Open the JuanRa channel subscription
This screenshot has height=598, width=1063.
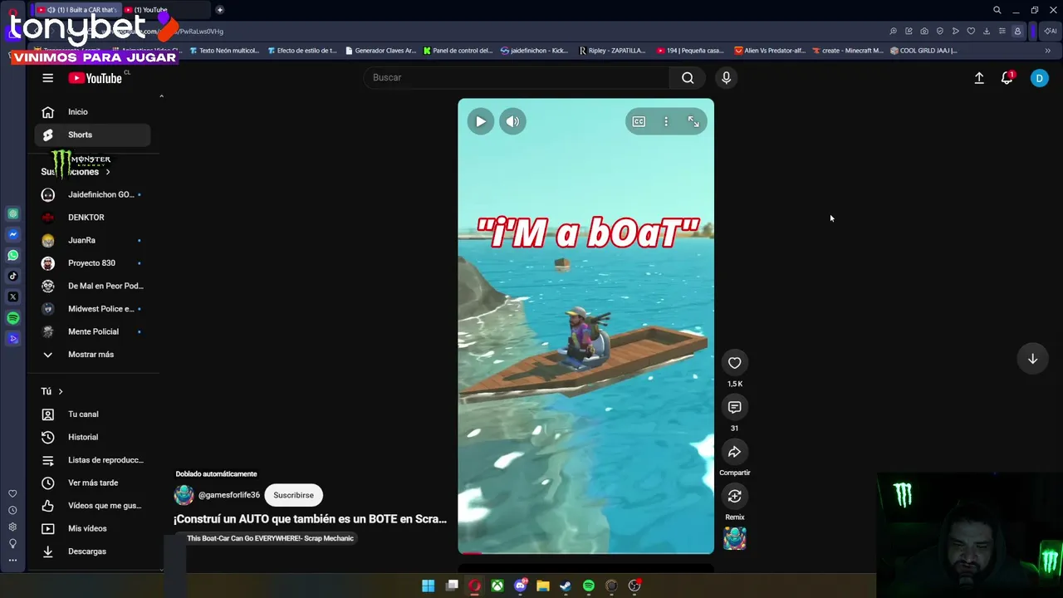[x=92, y=240]
